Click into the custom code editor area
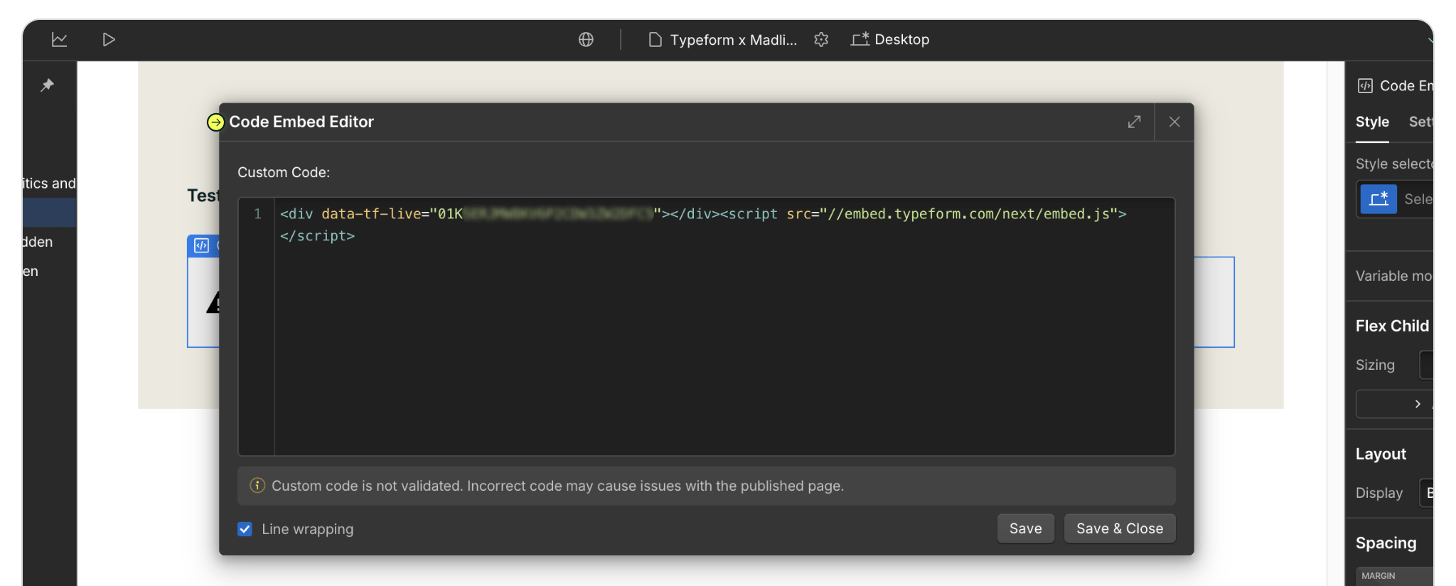Screen dimensions: 1456x586 click(x=724, y=326)
